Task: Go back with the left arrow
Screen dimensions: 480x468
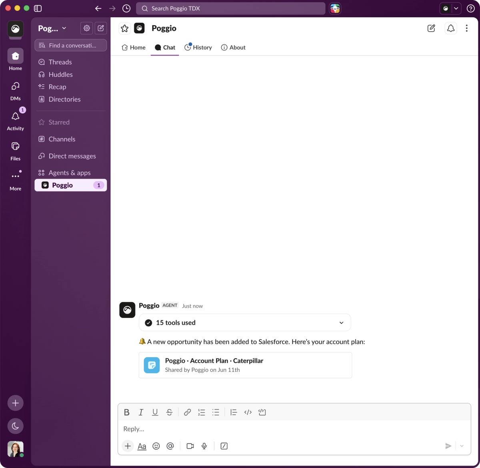Action: (98, 8)
